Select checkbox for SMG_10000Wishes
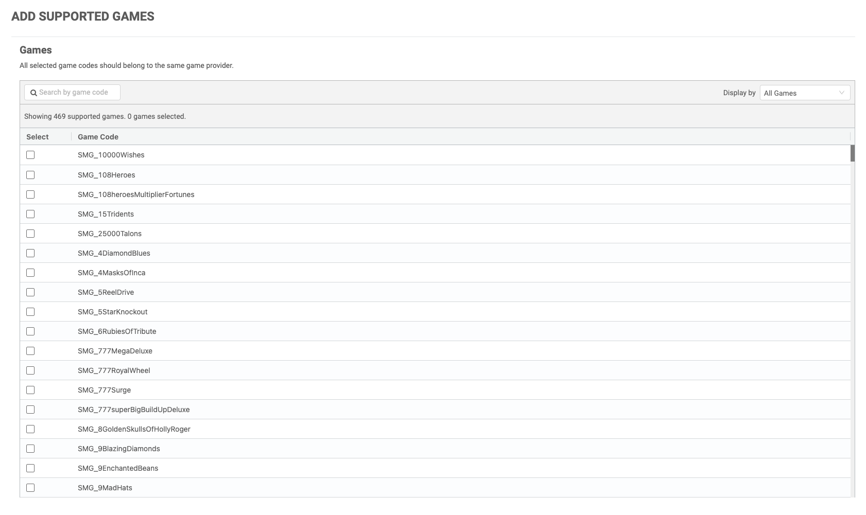This screenshot has height=515, width=866. tap(30, 155)
